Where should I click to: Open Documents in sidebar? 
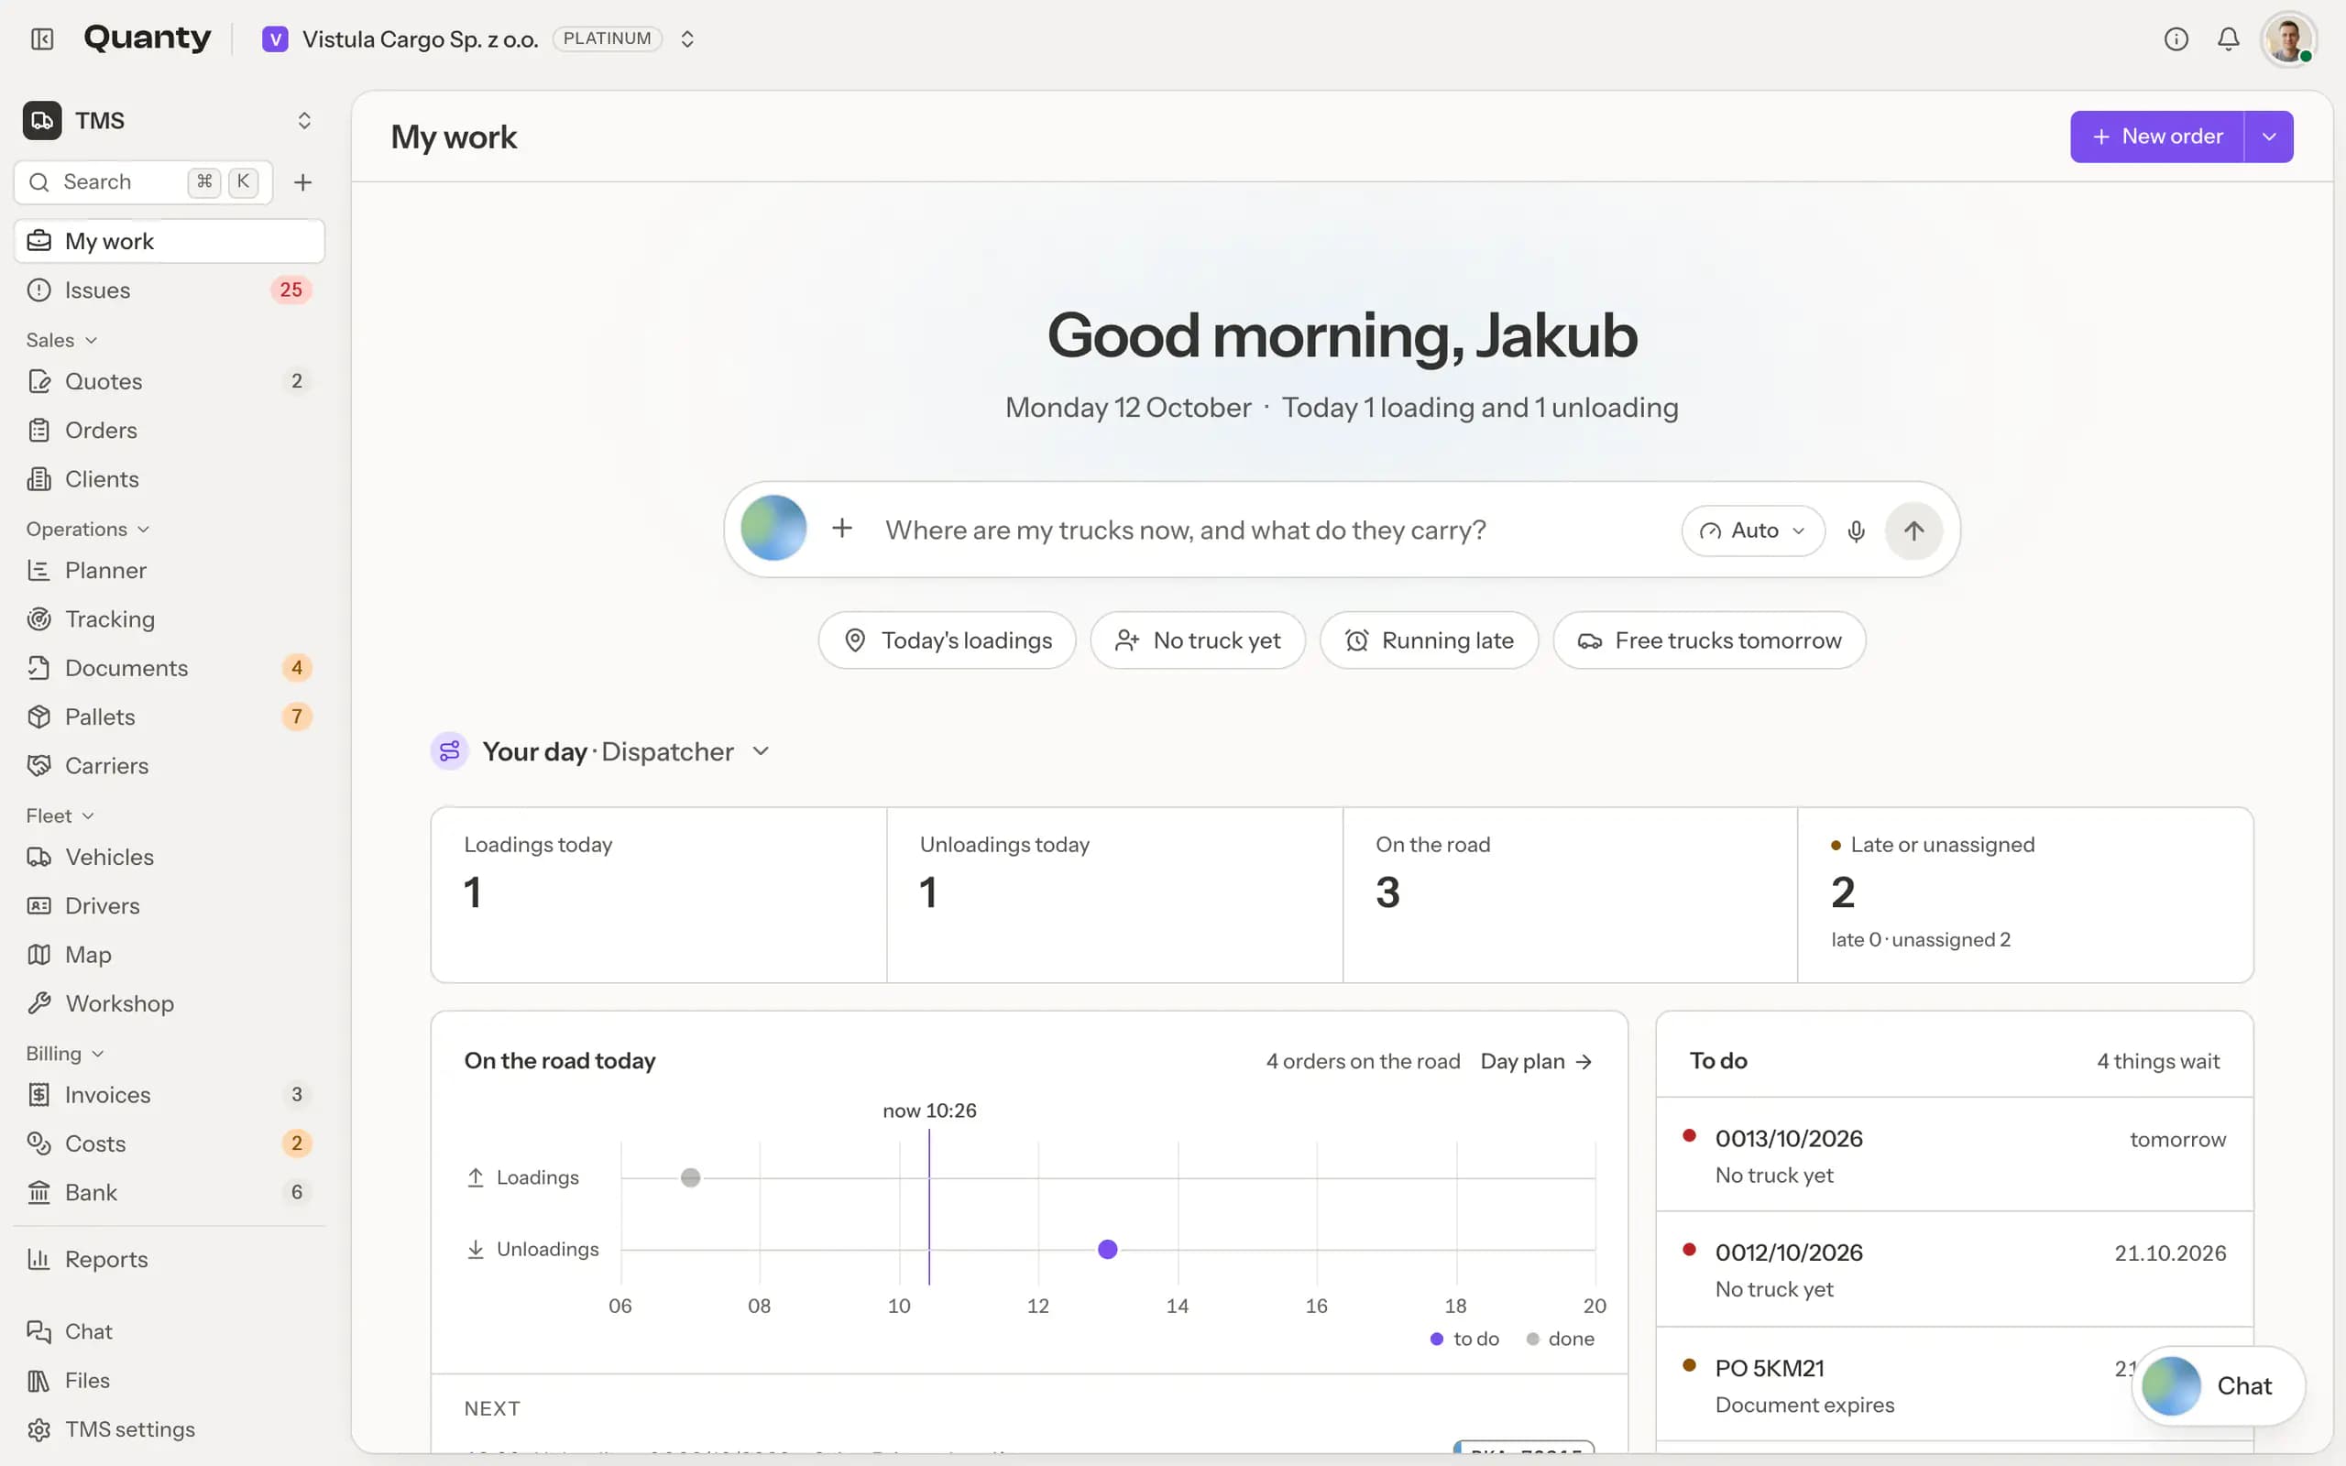click(170, 668)
